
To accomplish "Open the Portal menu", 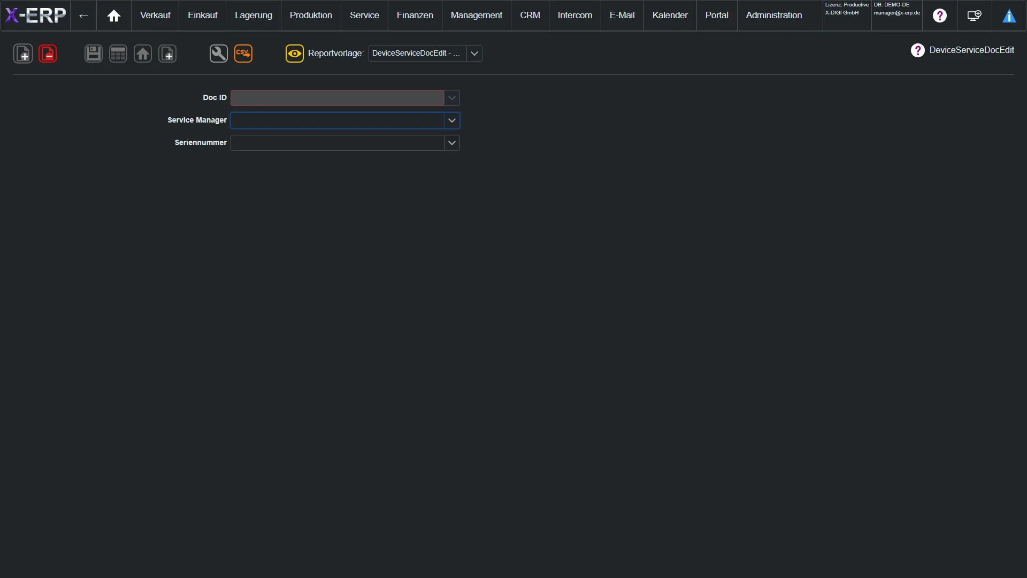I will click(717, 16).
